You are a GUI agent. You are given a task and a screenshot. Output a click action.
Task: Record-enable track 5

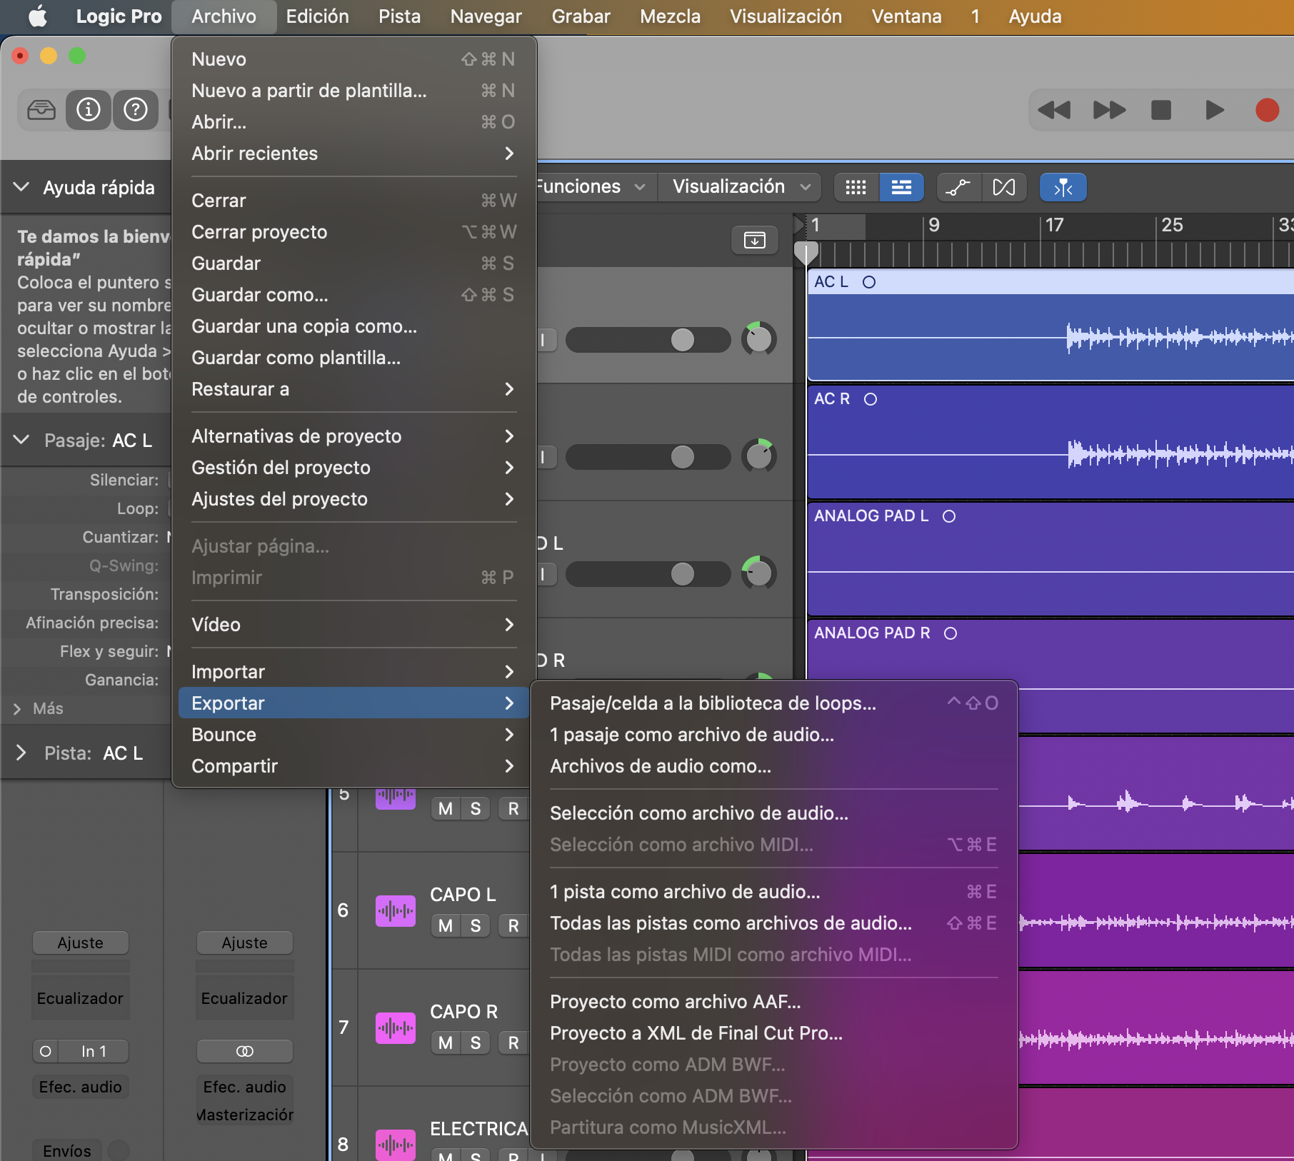pos(513,809)
